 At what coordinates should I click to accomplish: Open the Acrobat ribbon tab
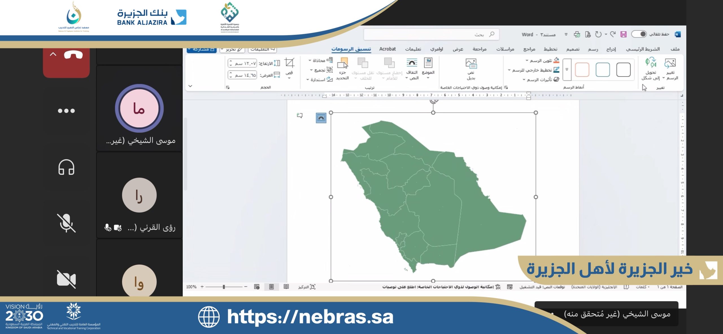click(x=387, y=49)
